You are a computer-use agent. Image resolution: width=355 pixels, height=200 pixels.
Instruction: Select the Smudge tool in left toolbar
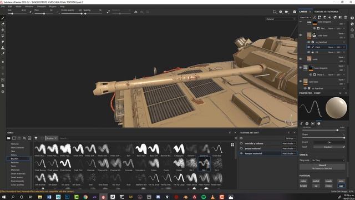[x=3, y=42]
